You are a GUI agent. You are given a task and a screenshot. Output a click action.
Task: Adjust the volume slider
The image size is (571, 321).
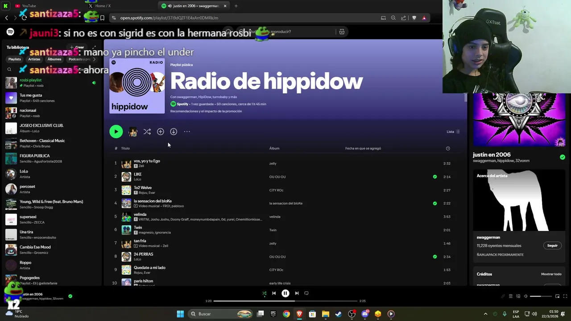point(541,296)
